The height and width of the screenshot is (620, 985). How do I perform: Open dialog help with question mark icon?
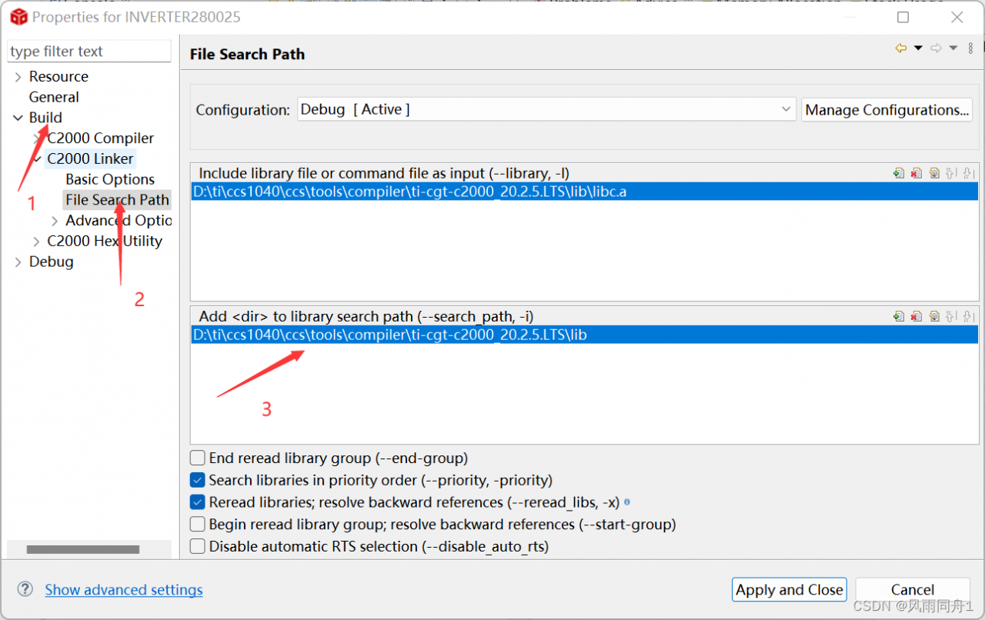coord(25,589)
